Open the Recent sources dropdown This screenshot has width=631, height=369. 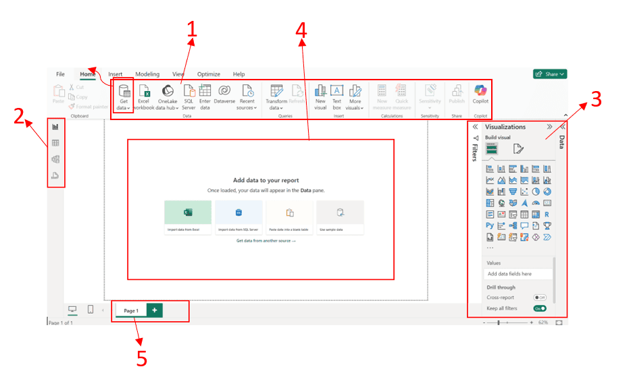(247, 107)
